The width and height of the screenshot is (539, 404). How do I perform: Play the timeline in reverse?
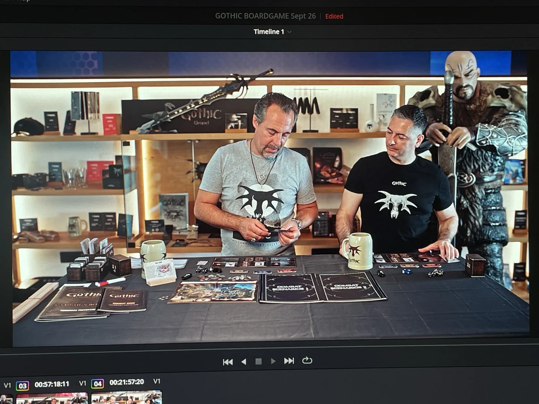click(244, 362)
